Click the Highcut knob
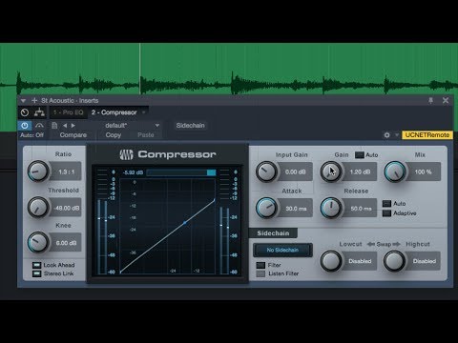 tap(394, 261)
